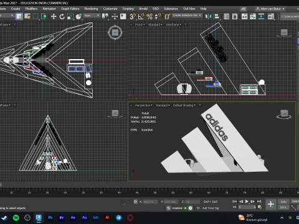Open the Substance menu

click(171, 9)
